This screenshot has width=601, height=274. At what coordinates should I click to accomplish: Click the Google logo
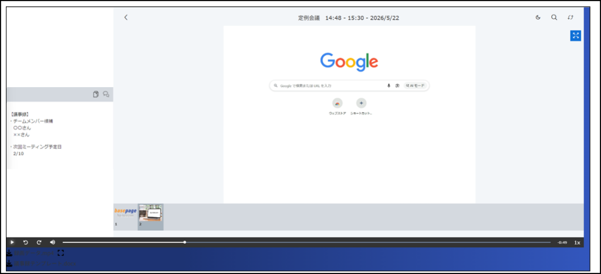point(349,62)
